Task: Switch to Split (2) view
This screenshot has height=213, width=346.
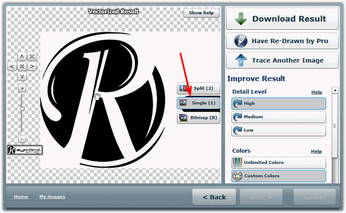Action: click(198, 88)
